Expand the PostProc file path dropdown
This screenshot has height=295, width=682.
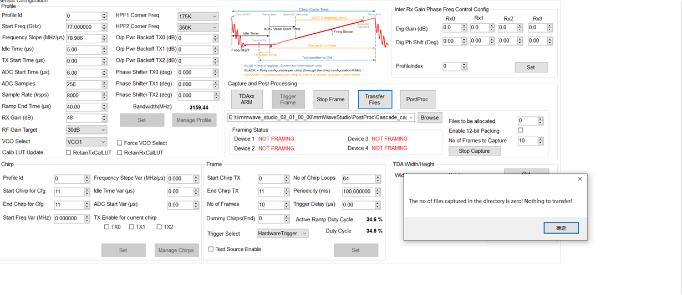tap(411, 117)
